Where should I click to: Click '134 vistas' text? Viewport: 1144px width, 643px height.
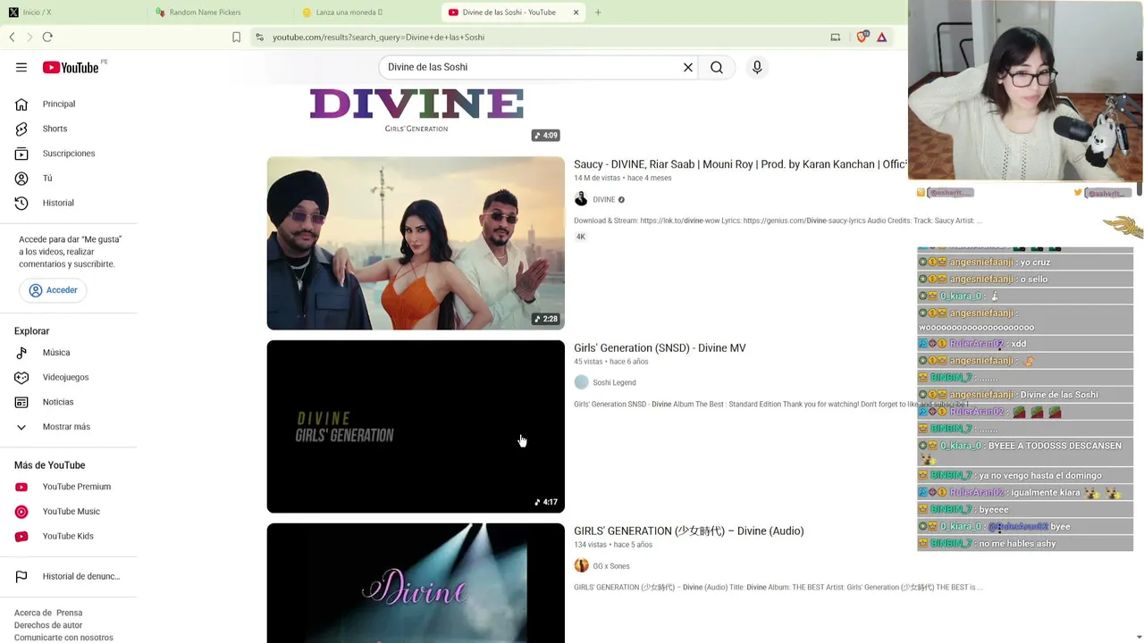tap(591, 545)
